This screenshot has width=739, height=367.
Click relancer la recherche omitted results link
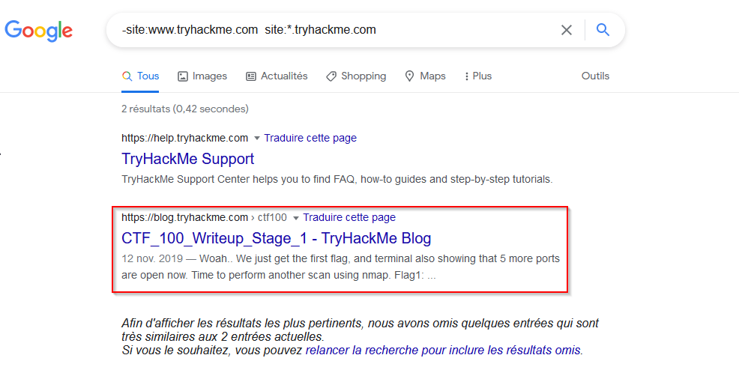click(443, 351)
